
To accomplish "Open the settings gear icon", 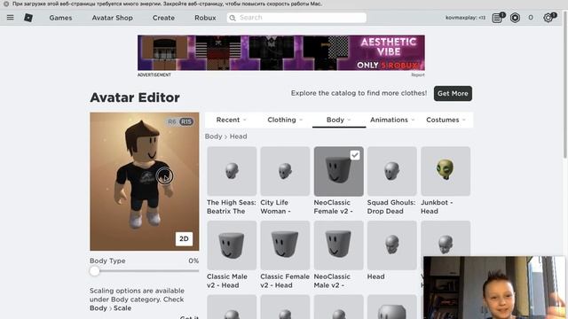I will click(548, 18).
